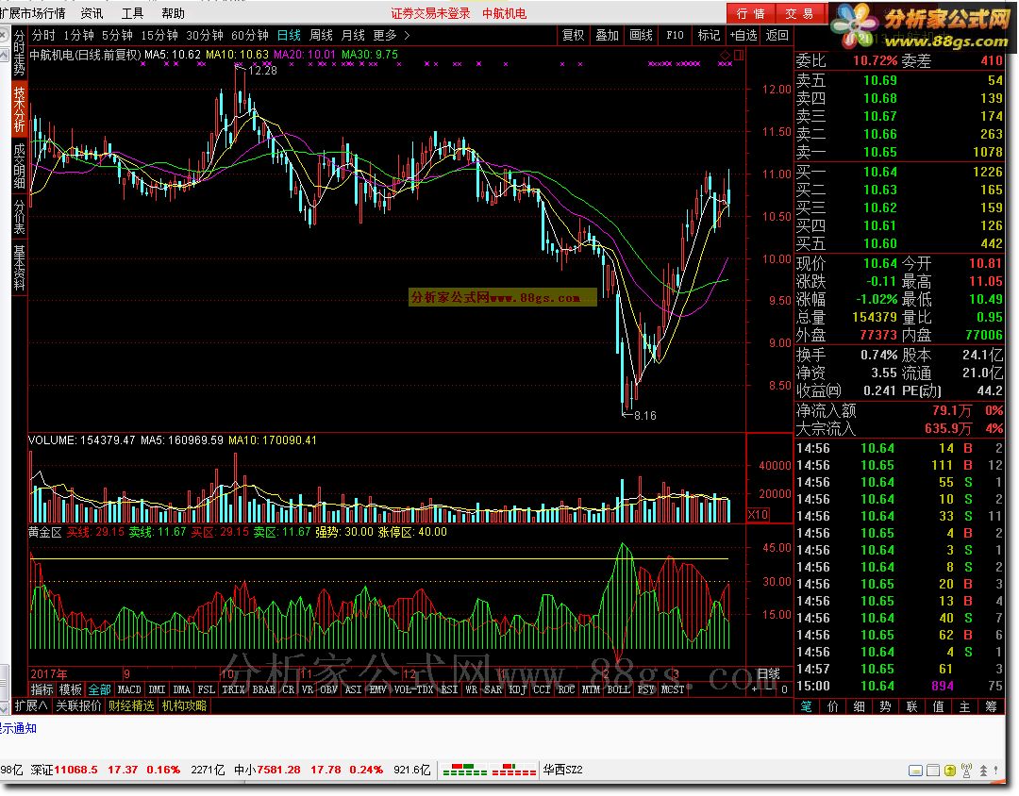Image resolution: width=1019 pixels, height=796 pixels.
Task: Click the double up-arrow status icon
Action: pos(983,771)
